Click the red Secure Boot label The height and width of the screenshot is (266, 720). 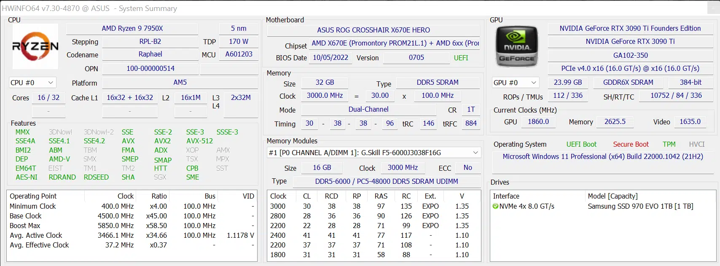coord(631,145)
